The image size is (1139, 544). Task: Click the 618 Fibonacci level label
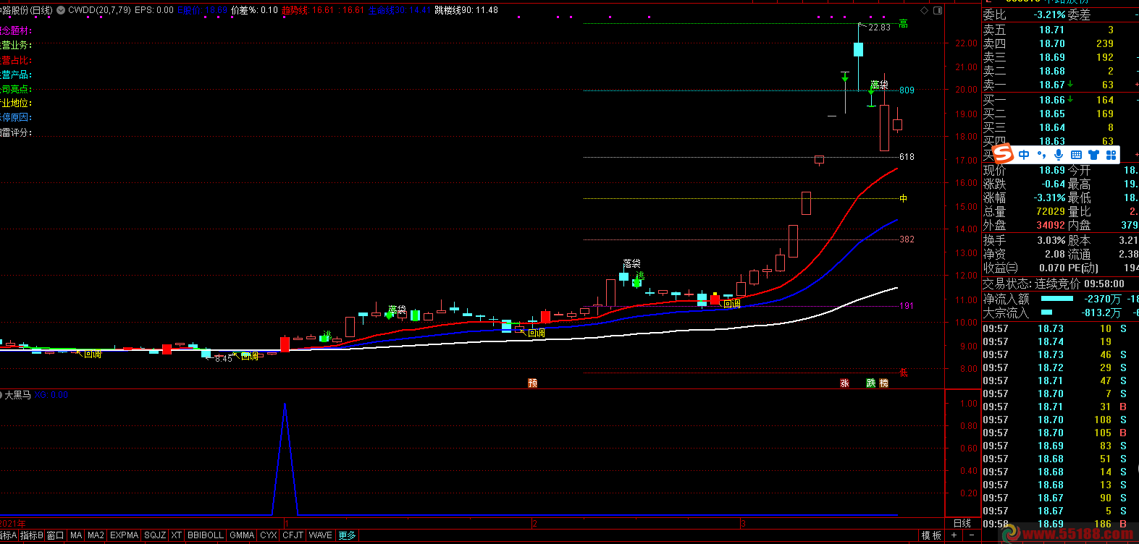907,157
